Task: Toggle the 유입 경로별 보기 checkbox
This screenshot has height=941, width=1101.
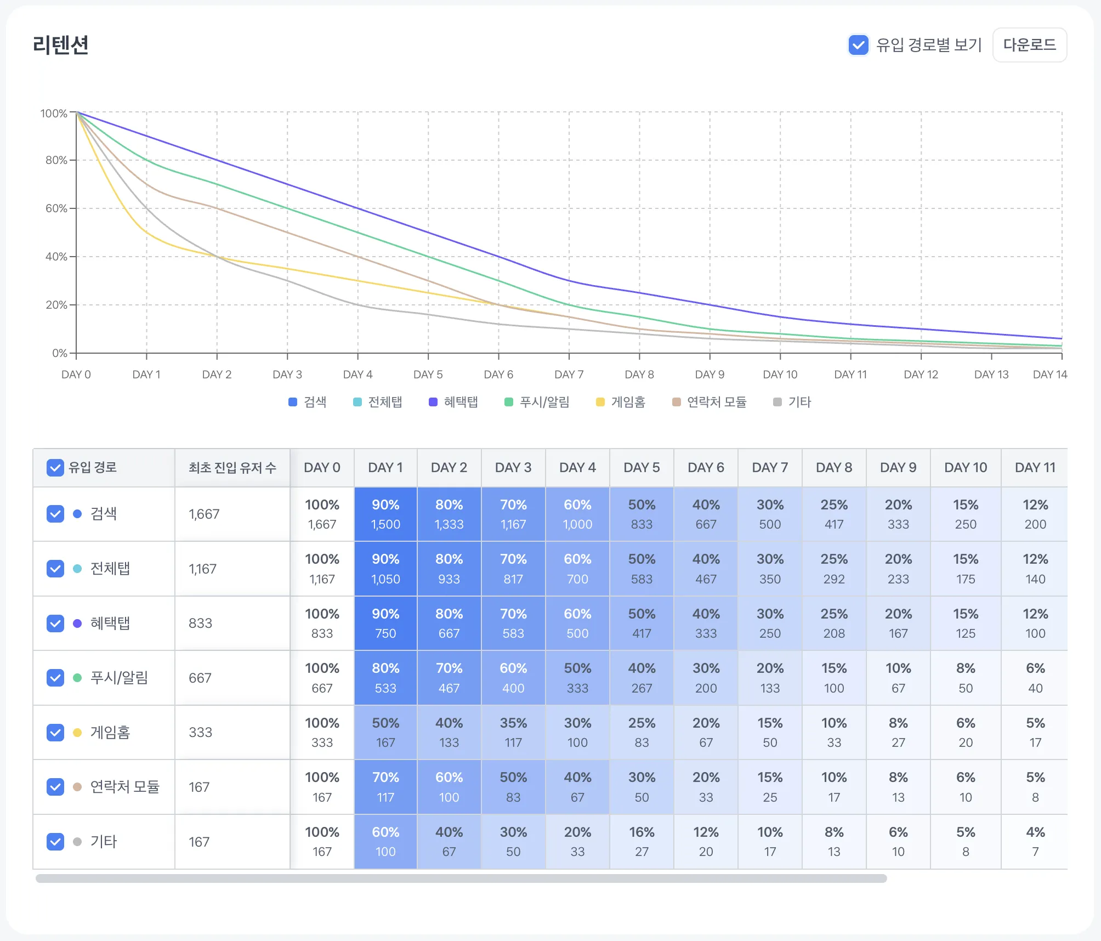Action: point(858,45)
